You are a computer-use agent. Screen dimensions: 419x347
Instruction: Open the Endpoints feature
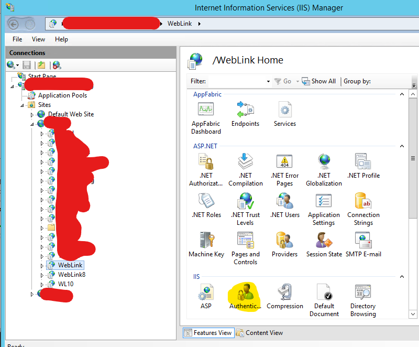(245, 114)
